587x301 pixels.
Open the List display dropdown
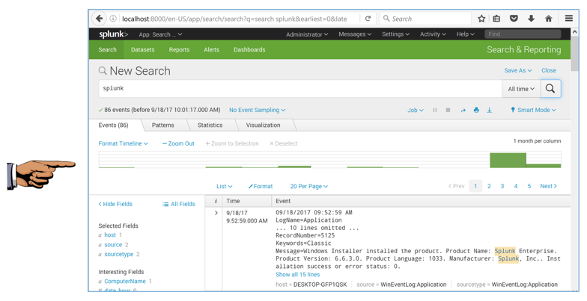pos(225,187)
